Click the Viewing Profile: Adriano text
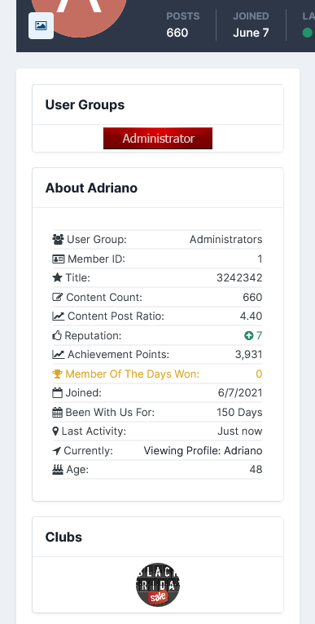Viewport: 315px width, 624px height. pyautogui.click(x=203, y=451)
